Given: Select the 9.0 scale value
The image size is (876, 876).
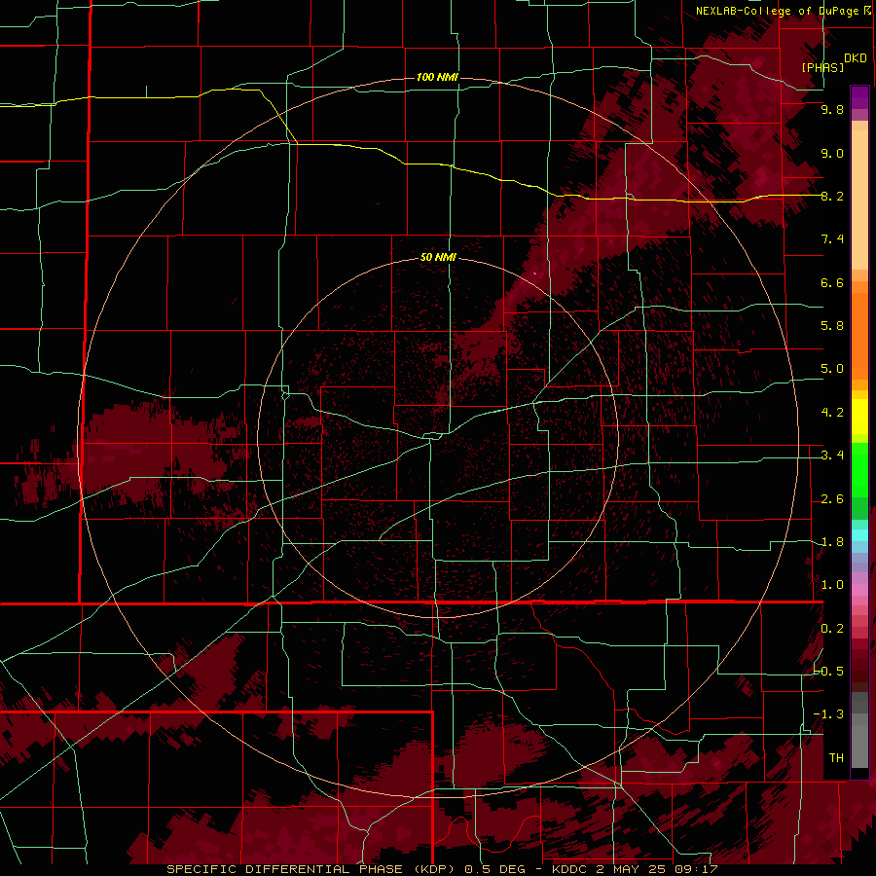Looking at the screenshot, I should click(x=832, y=153).
